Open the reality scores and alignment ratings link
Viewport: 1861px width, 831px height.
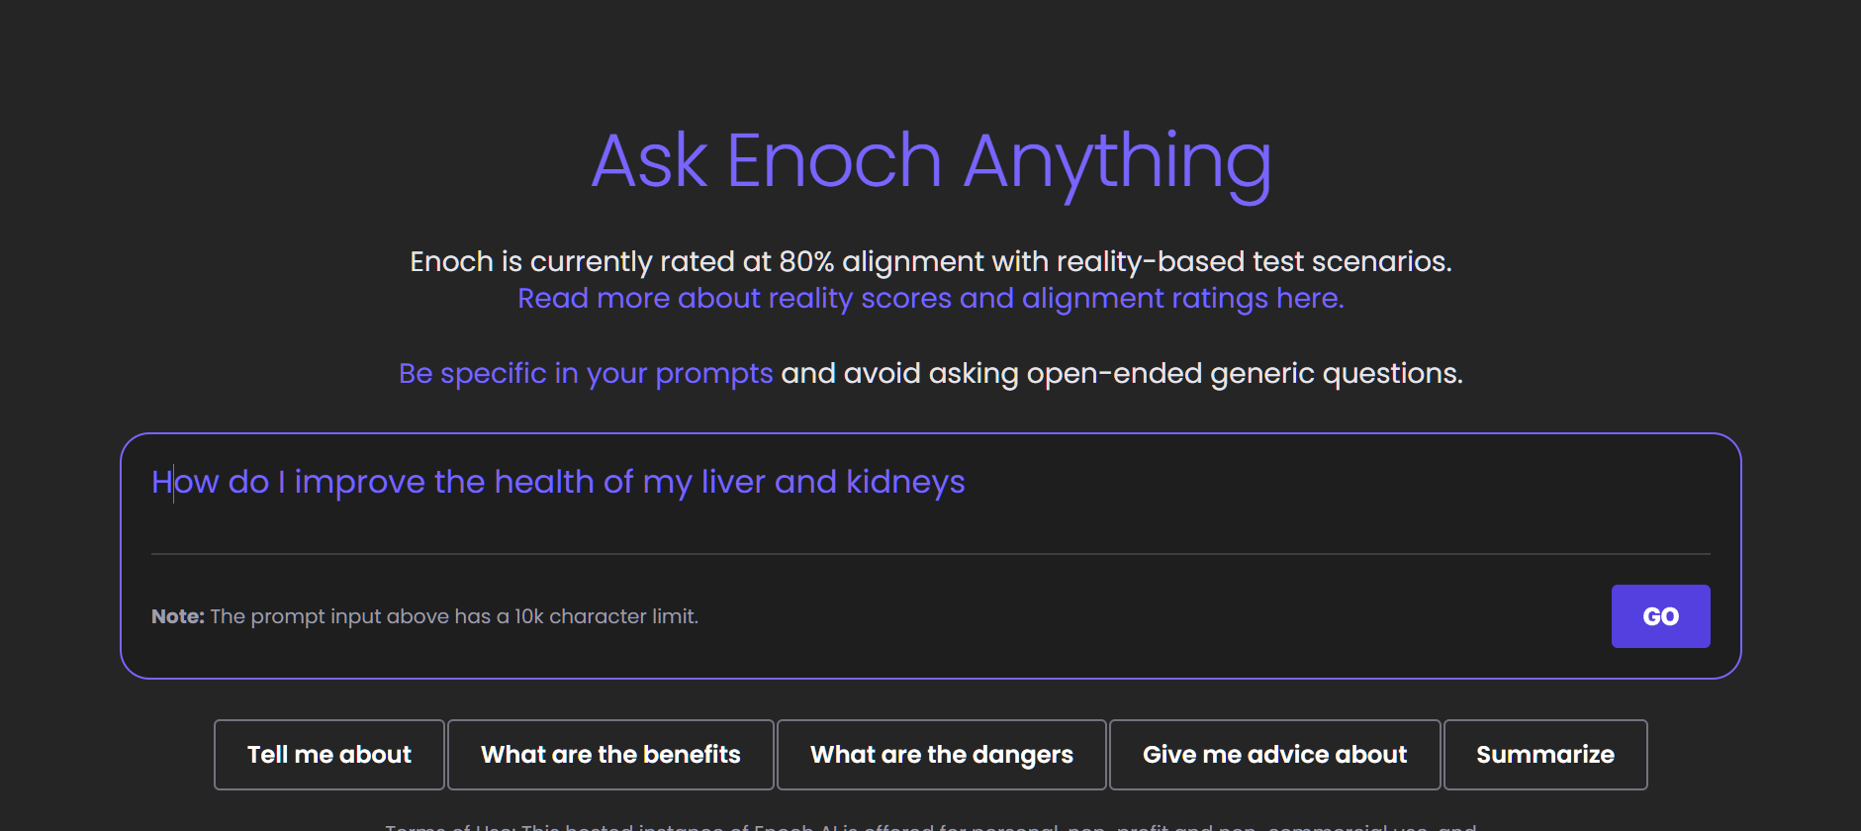[x=930, y=299]
